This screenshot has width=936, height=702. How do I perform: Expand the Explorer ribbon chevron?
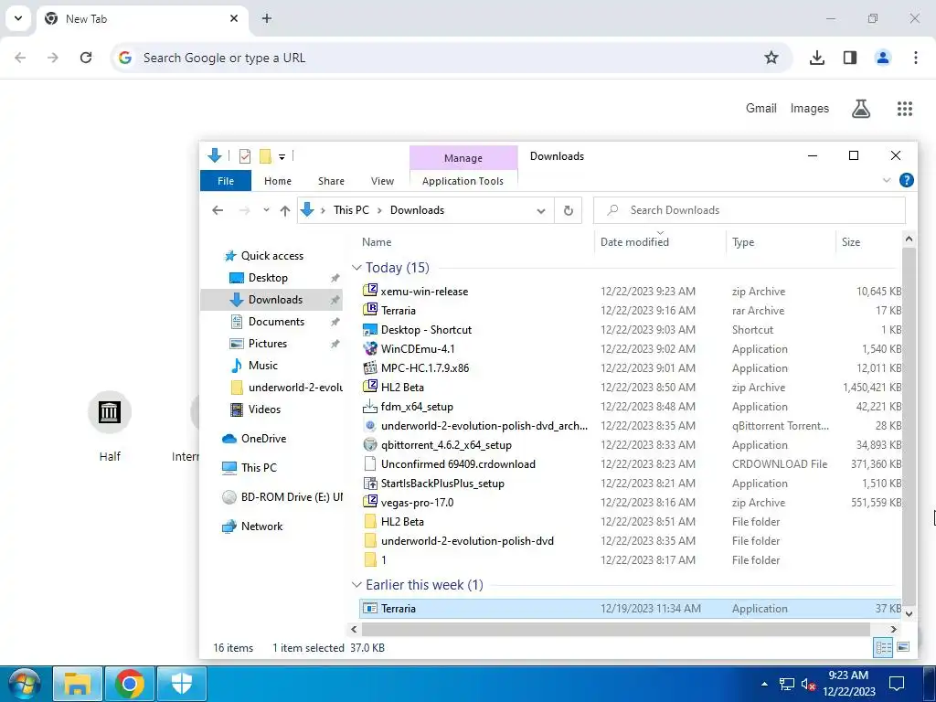coord(887,180)
